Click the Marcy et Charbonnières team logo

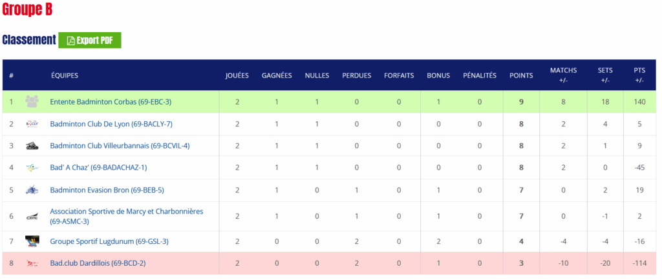point(32,216)
